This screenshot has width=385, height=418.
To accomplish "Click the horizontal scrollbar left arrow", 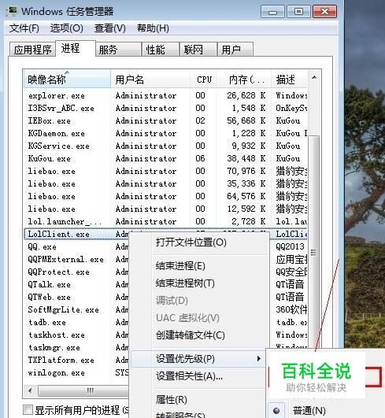I will pyautogui.click(x=30, y=390).
